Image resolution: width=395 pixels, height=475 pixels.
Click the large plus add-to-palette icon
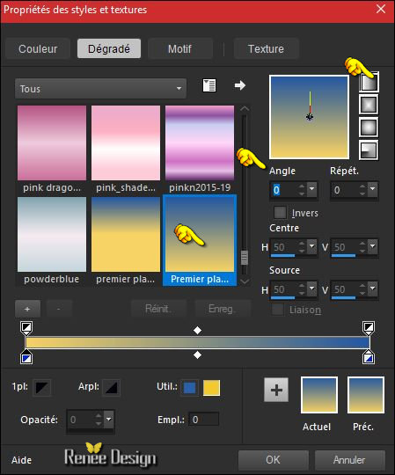point(276,390)
